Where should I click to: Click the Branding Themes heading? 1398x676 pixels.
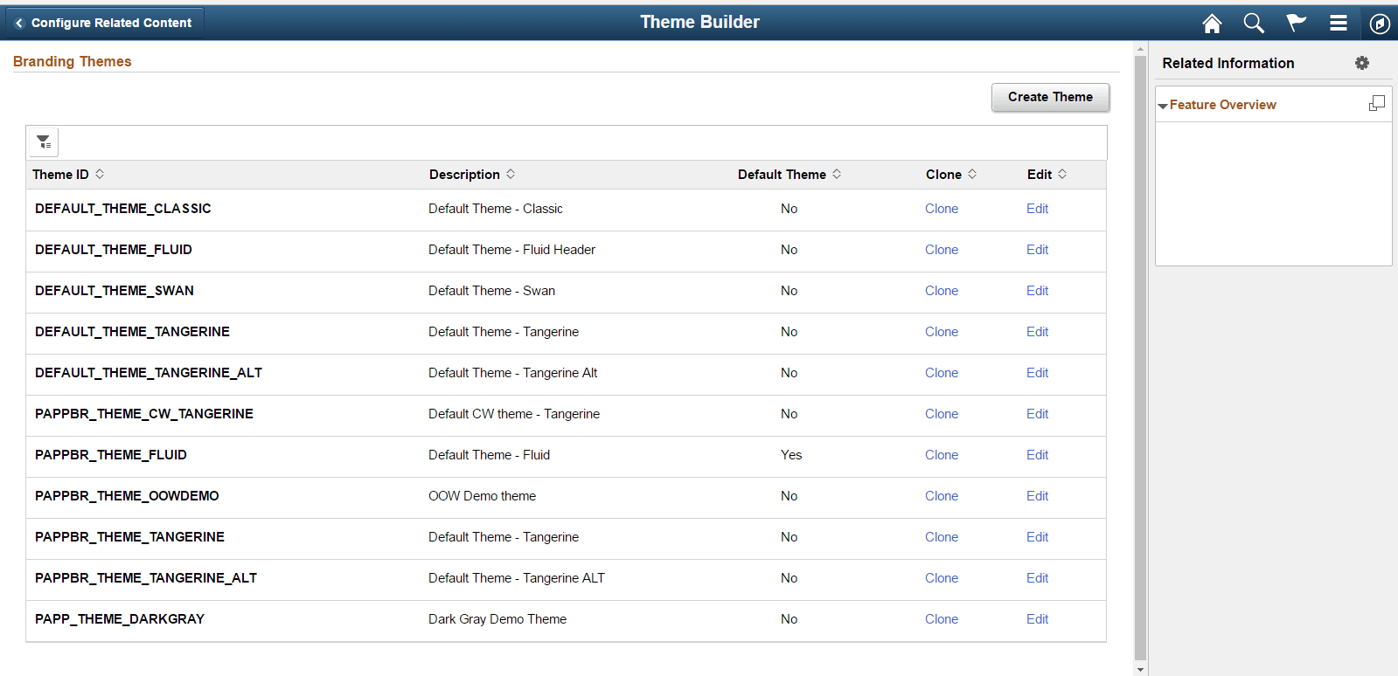click(73, 61)
